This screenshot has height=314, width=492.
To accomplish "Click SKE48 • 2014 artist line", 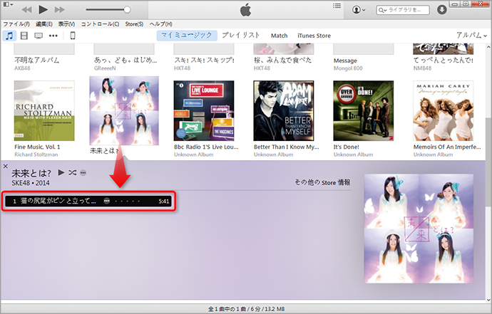I will click(x=31, y=183).
